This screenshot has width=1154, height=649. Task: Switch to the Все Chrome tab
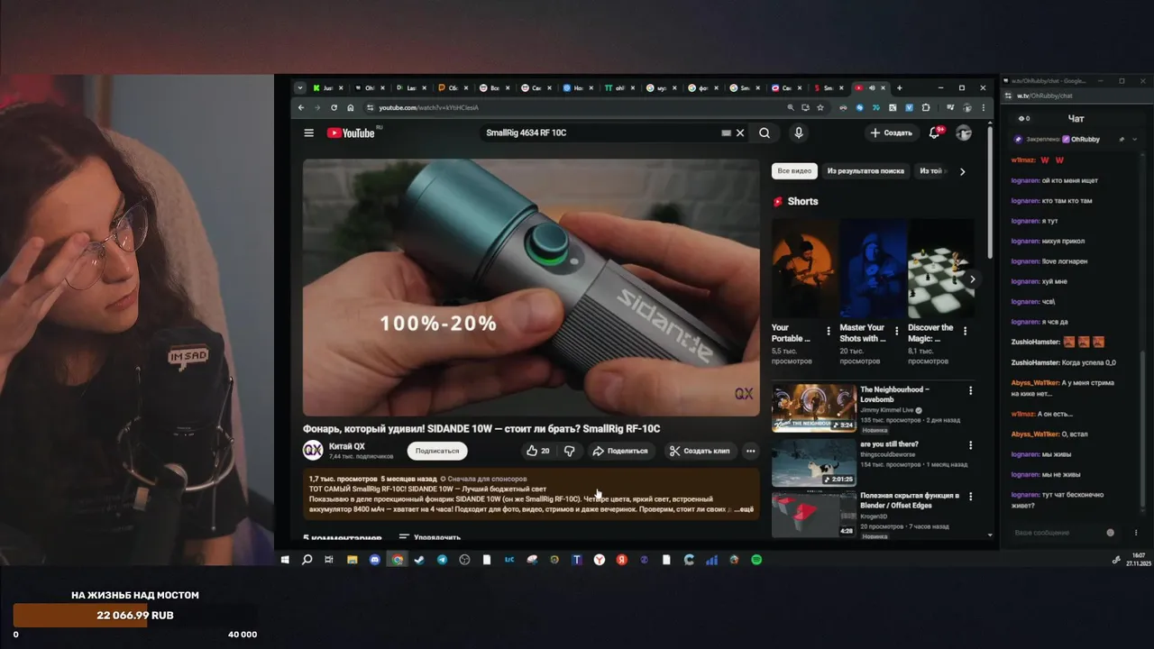coord(495,87)
